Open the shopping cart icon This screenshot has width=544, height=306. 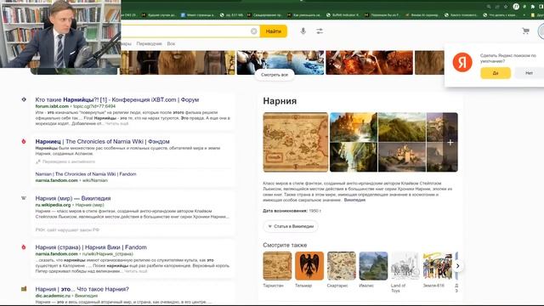click(525, 31)
